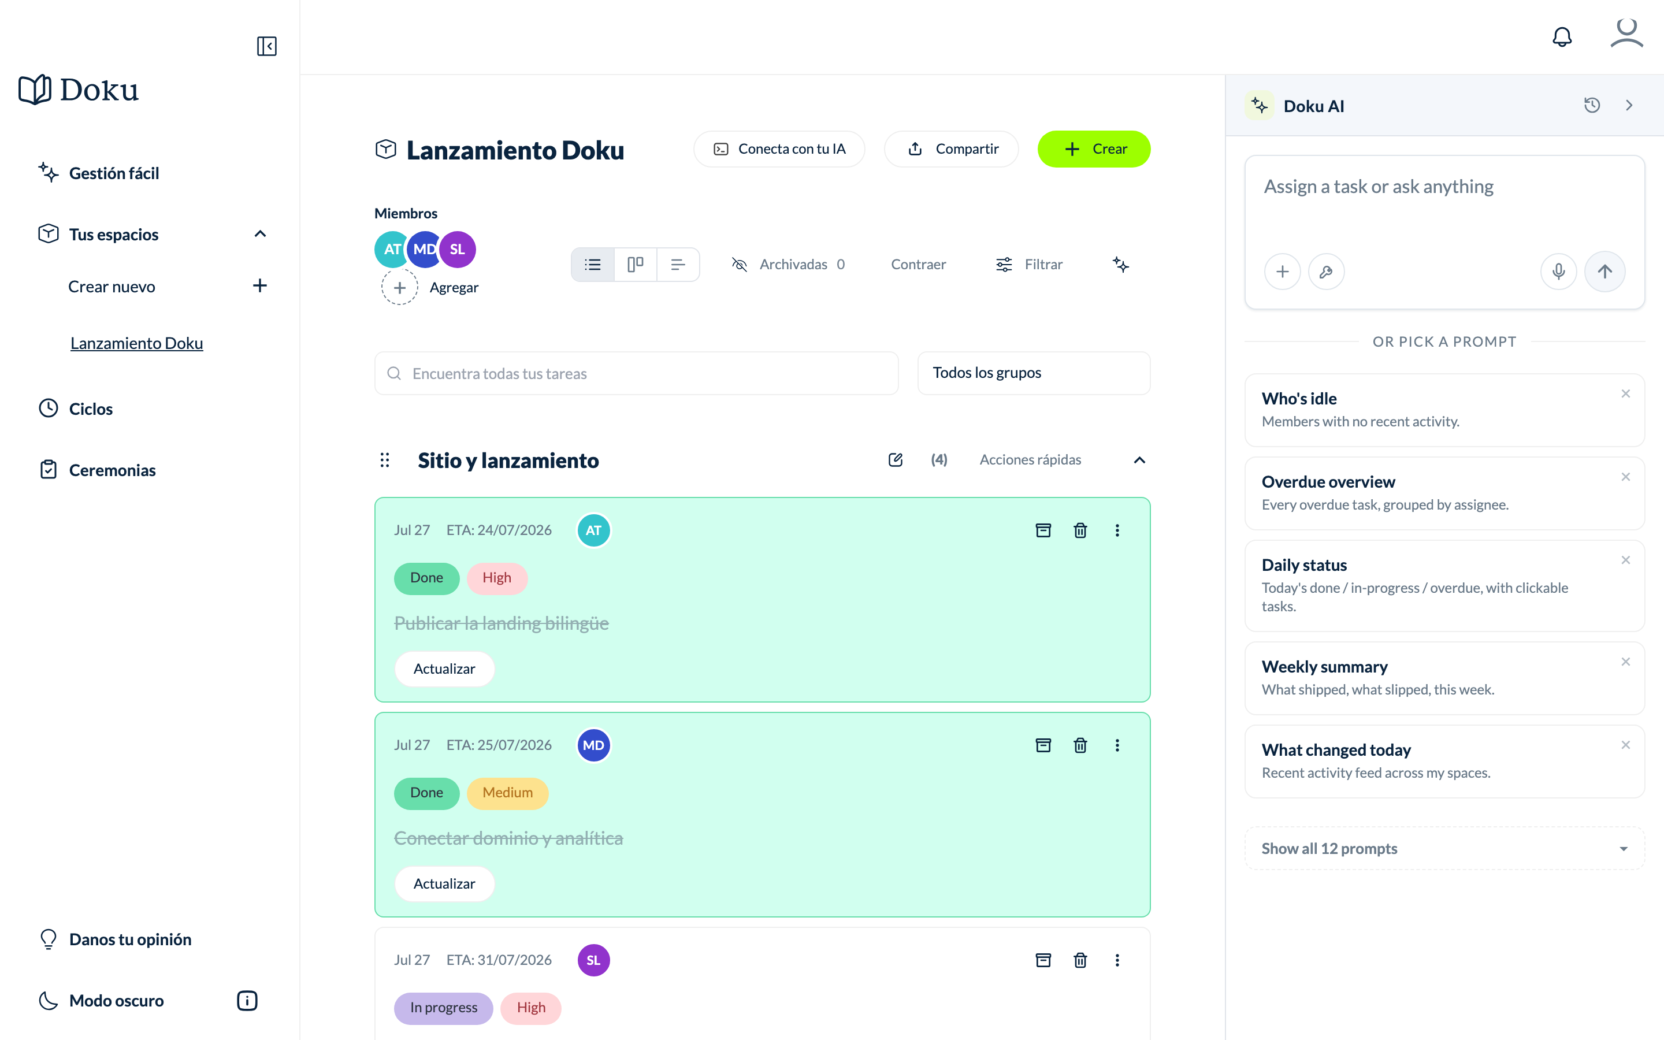Open notifications bell
Image resolution: width=1664 pixels, height=1040 pixels.
point(1562,36)
